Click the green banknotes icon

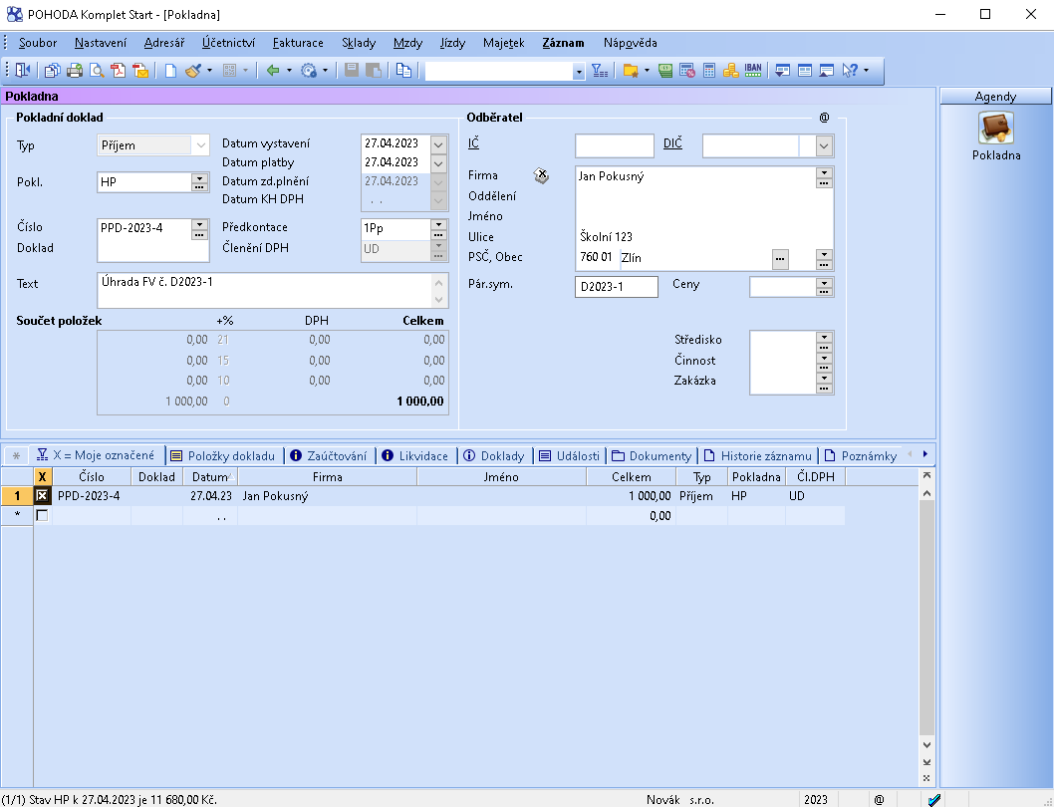click(x=665, y=70)
